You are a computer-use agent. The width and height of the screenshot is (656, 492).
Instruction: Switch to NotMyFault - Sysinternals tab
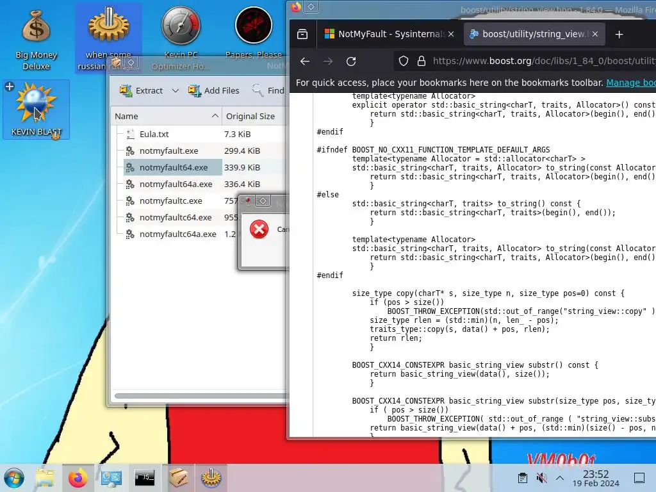point(385,35)
